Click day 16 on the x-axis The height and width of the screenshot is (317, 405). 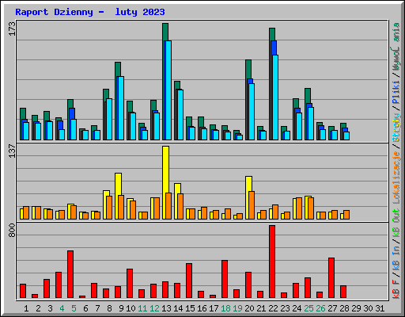pos(202,308)
